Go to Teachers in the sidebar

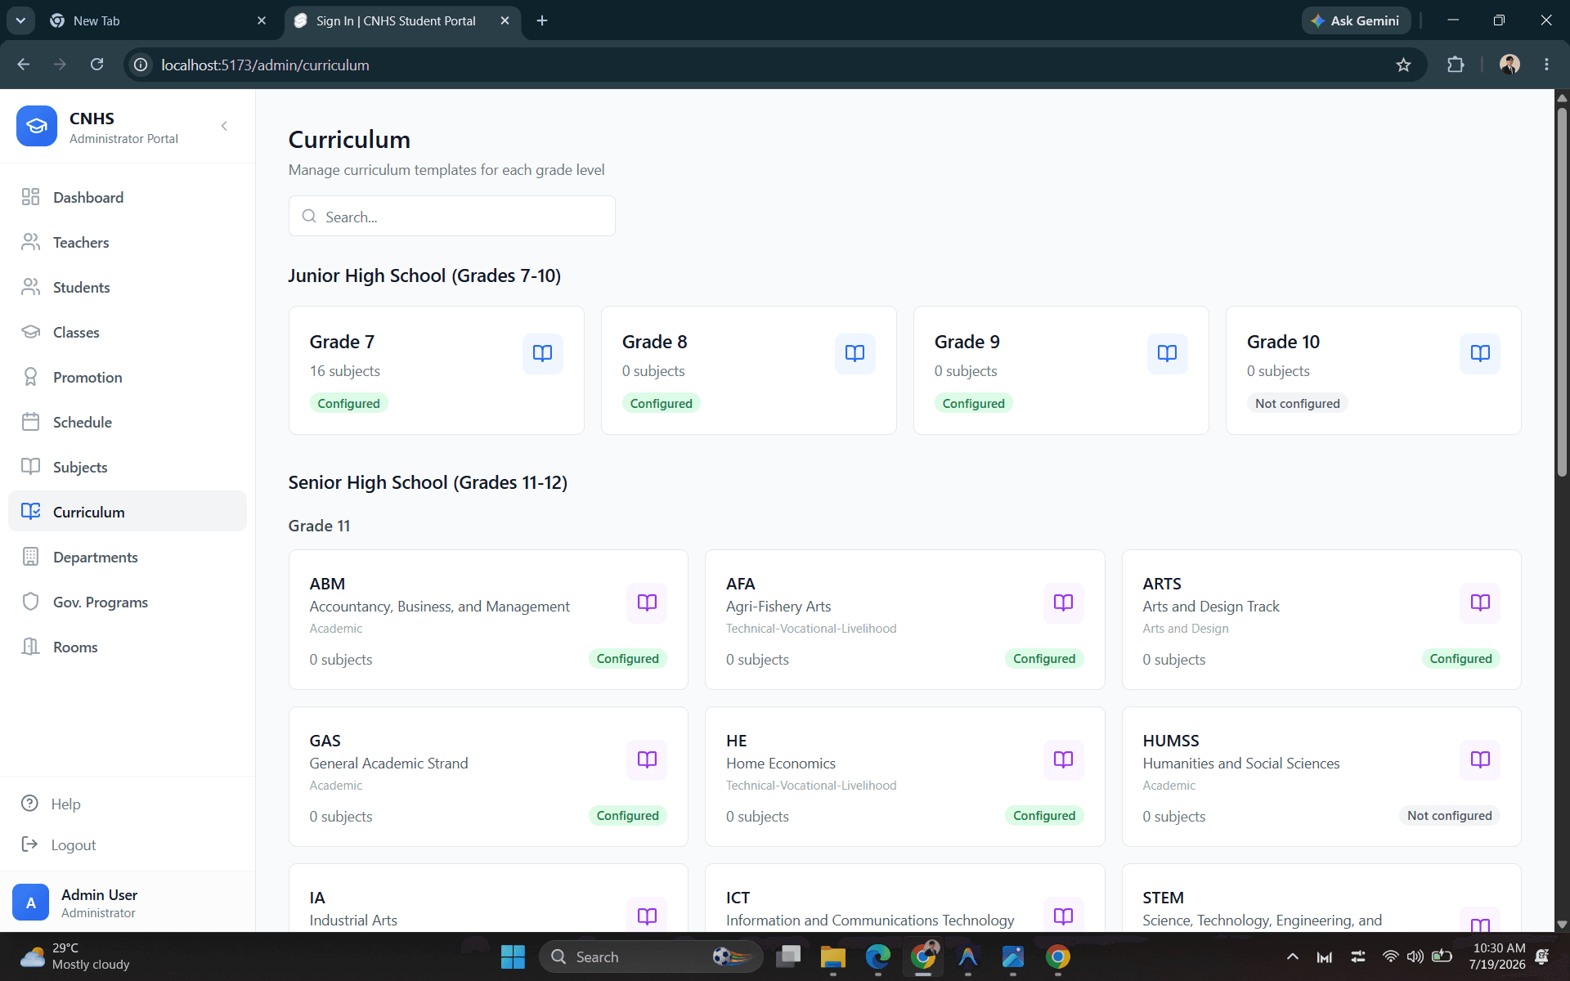coord(128,242)
